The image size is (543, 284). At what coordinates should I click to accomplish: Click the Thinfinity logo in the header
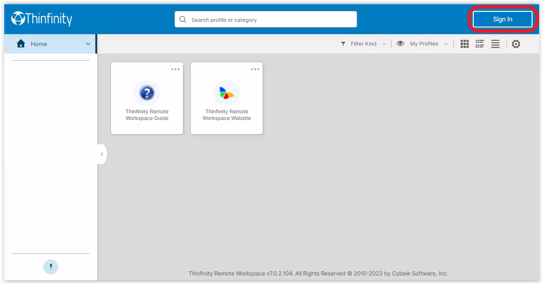[42, 19]
